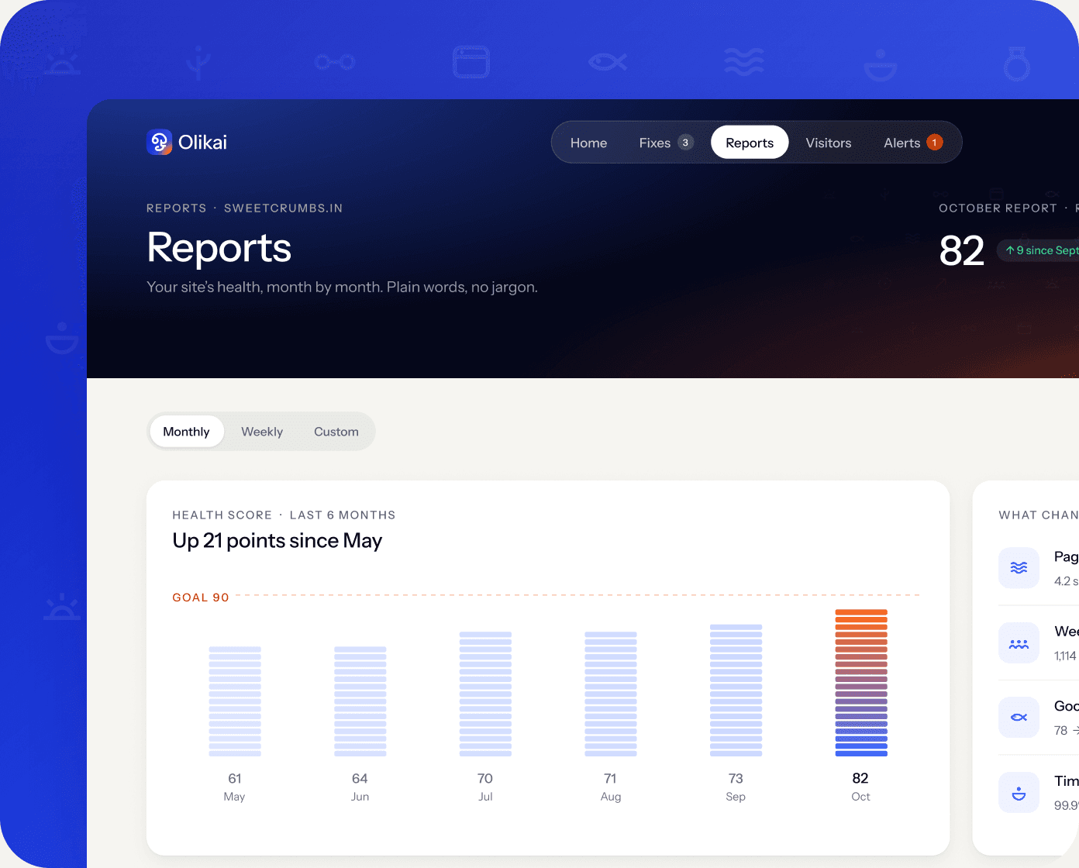Switch to the Visitors tab
The image size is (1079, 868).
coord(829,143)
